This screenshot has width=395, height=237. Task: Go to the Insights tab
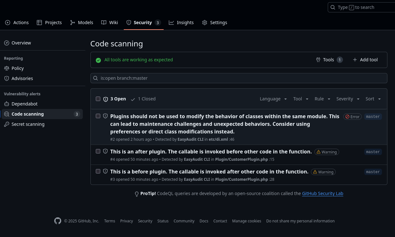coord(181,23)
